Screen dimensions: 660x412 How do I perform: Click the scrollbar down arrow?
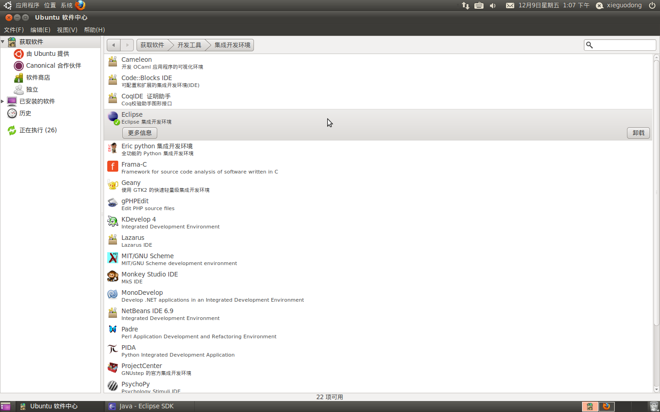tap(656, 390)
